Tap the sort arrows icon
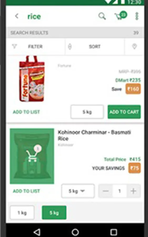The image size is (148, 237). point(70,47)
